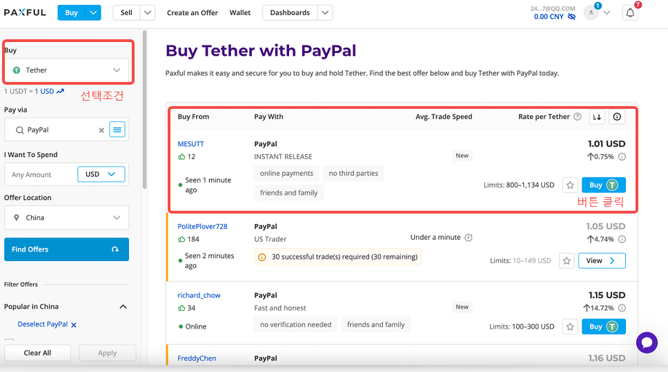
Task: Click the Clear All button
Action: (x=37, y=353)
